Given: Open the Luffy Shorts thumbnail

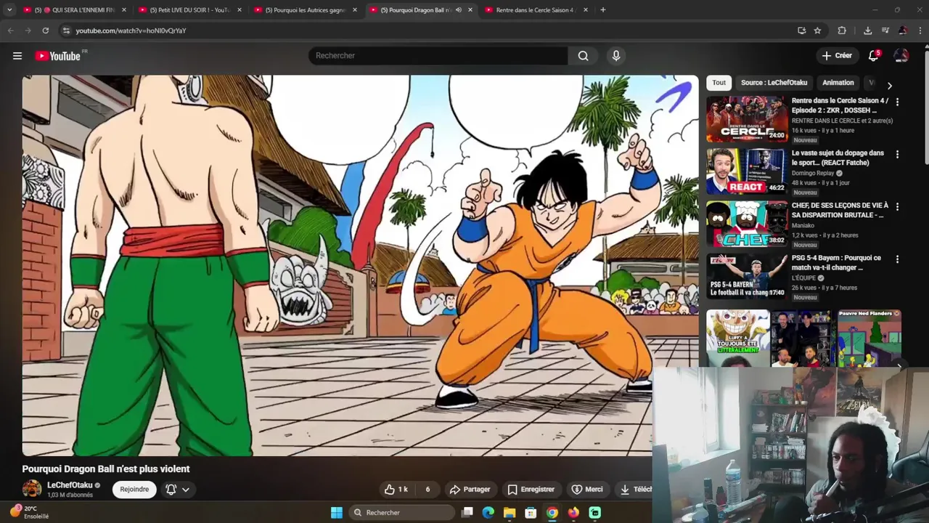Looking at the screenshot, I should 738,338.
